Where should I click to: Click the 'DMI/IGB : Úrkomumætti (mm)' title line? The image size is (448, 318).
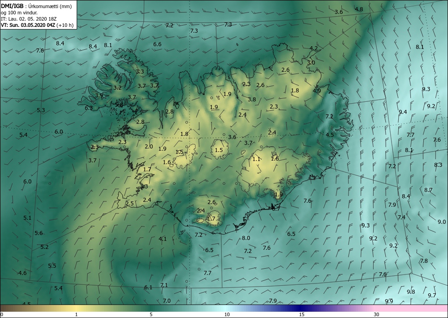(x=36, y=6)
